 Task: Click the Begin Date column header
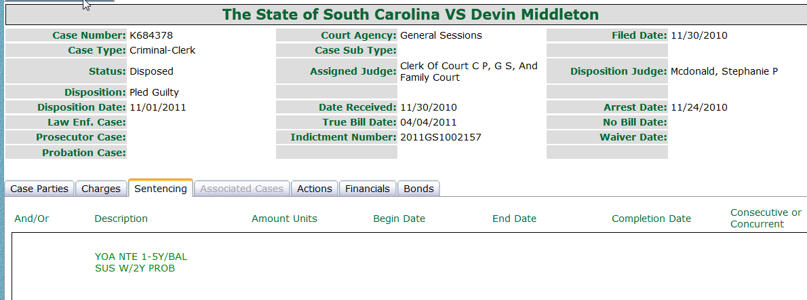coord(399,219)
